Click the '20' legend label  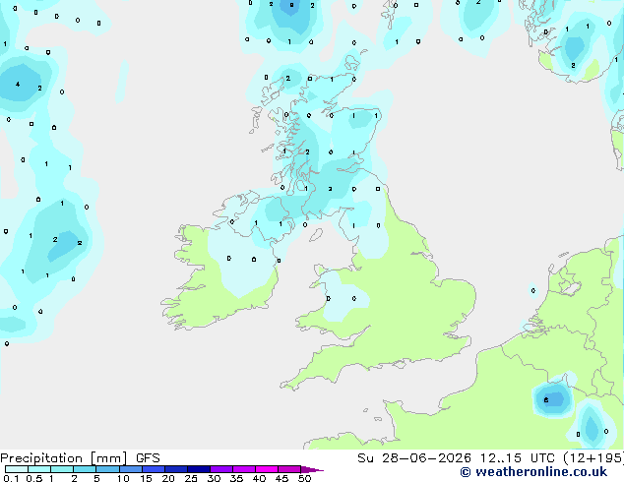click(x=168, y=478)
